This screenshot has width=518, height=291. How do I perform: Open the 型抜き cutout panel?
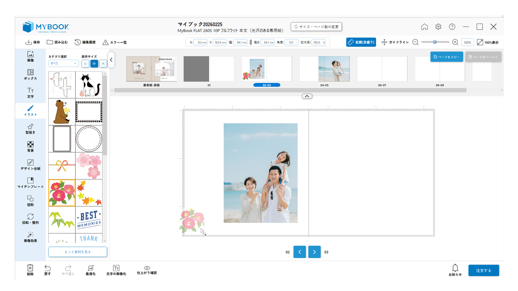point(30,129)
